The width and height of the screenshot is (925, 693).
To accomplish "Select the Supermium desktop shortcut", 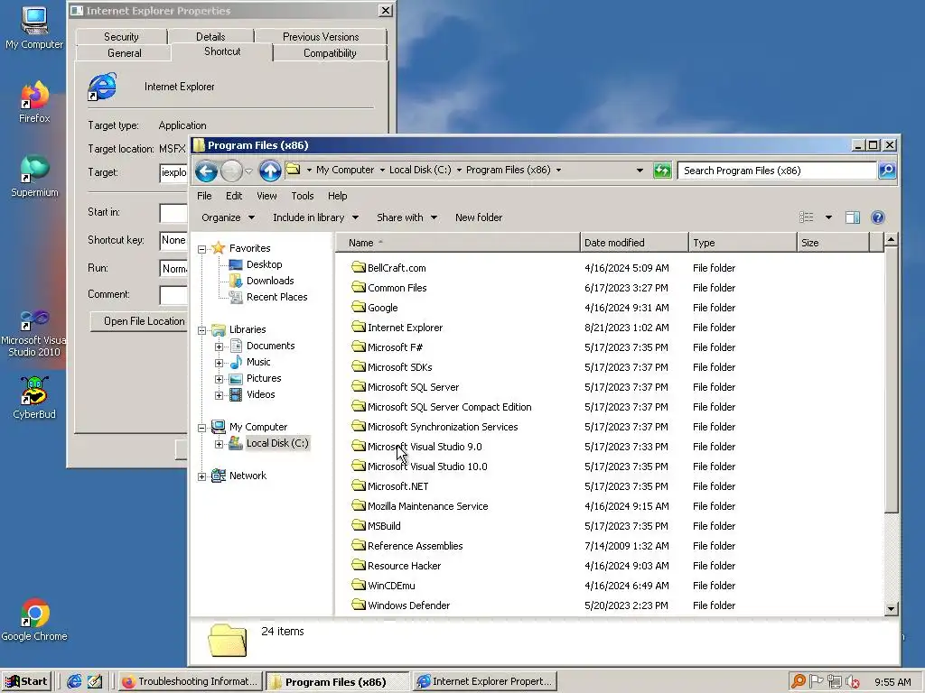I will (34, 176).
